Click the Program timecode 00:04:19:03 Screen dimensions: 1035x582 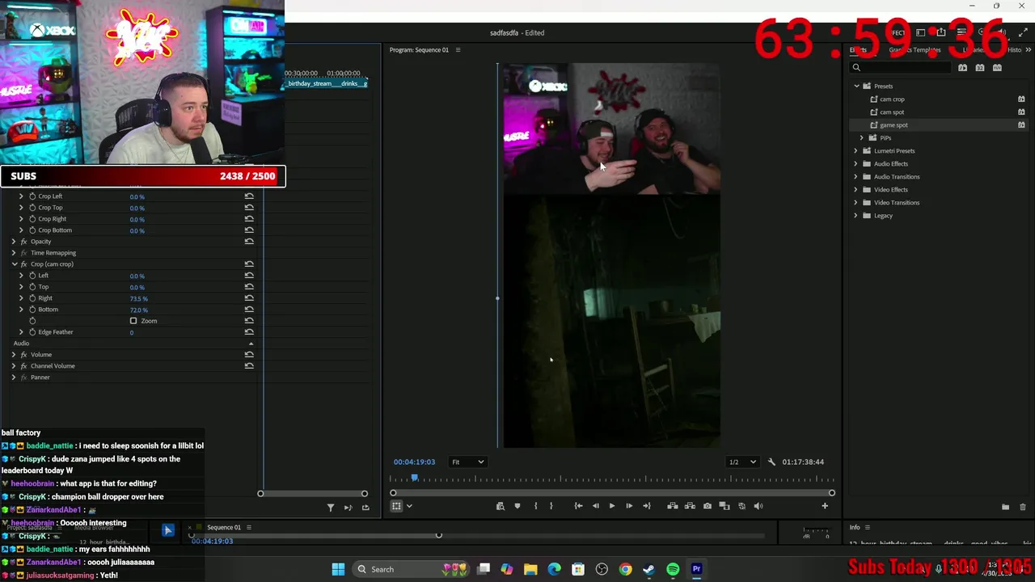(x=414, y=462)
